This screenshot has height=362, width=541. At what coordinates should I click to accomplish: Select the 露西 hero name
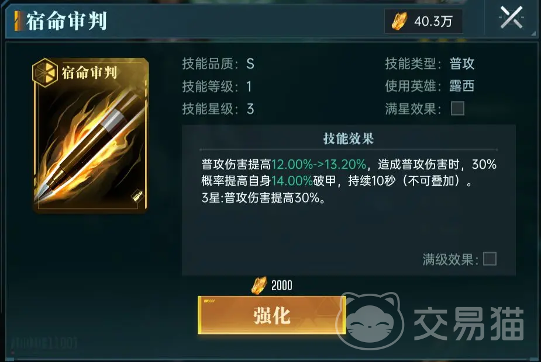pos(462,86)
